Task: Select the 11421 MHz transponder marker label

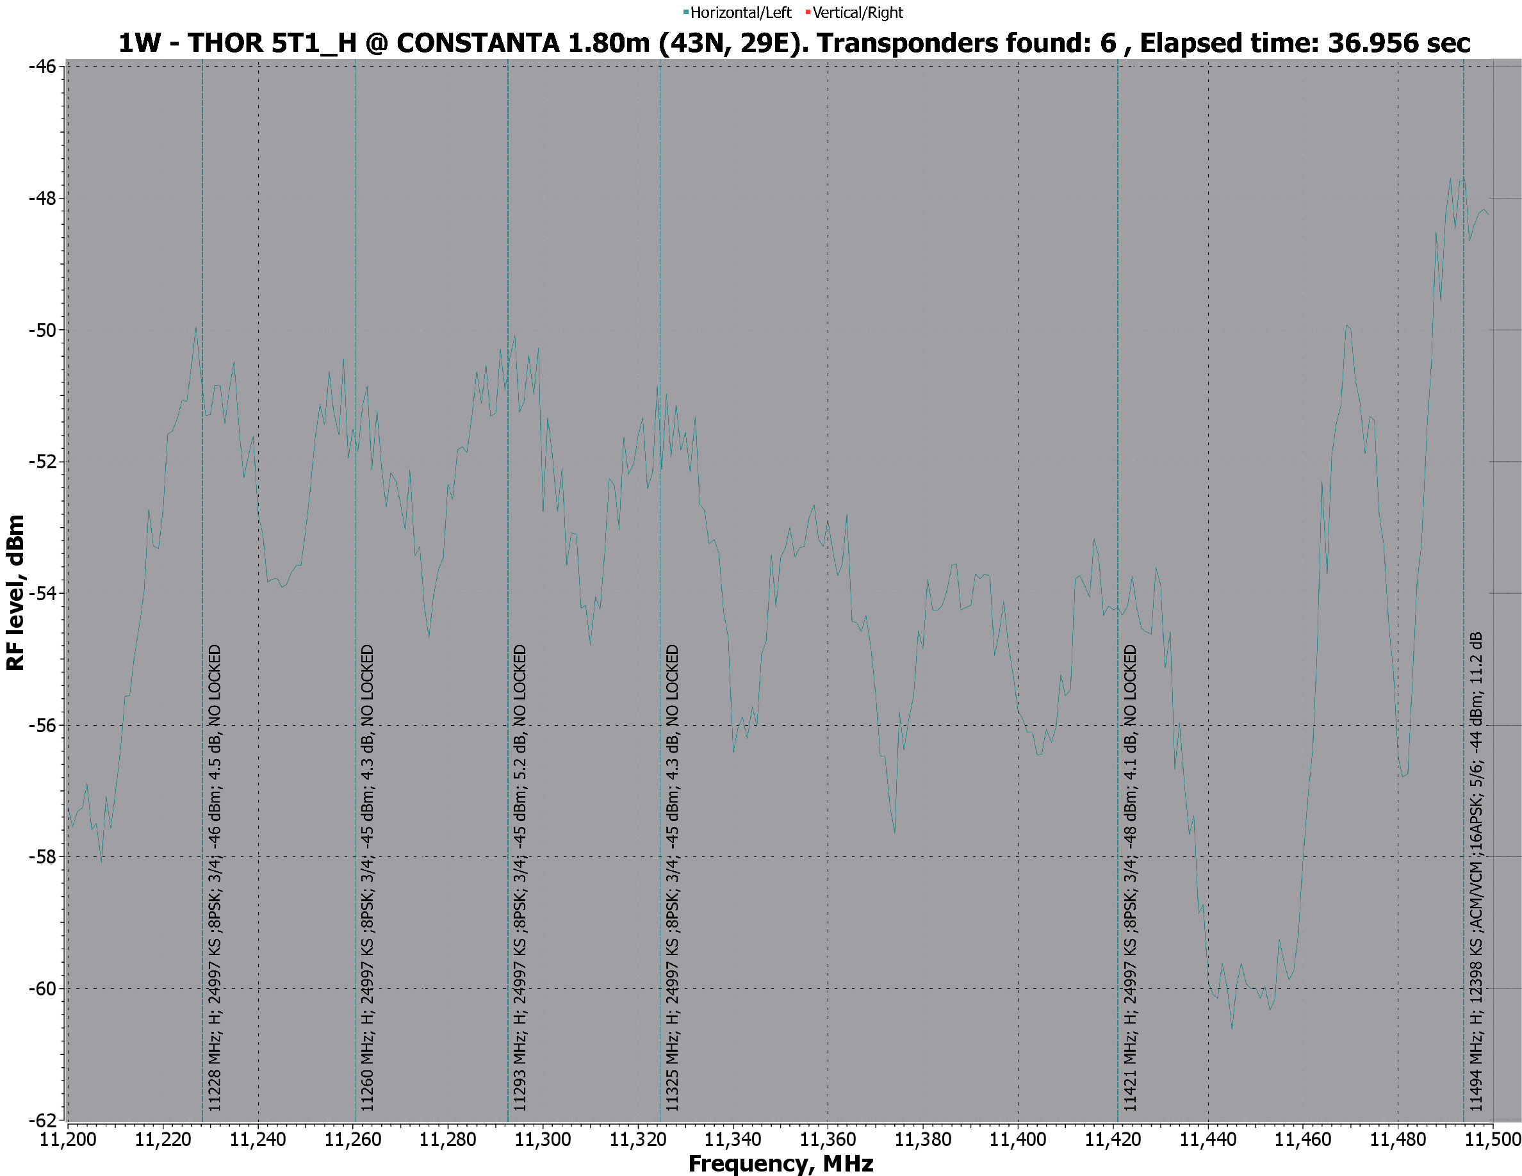Action: [x=1131, y=878]
